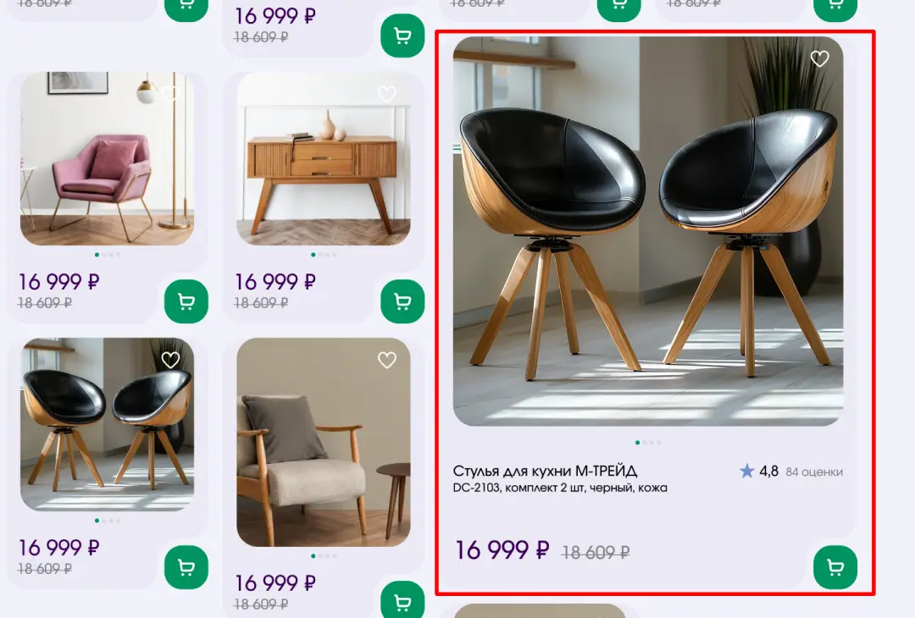This screenshot has width=915, height=618.
Task: Click the 4,8 star rating icon
Action: (747, 471)
